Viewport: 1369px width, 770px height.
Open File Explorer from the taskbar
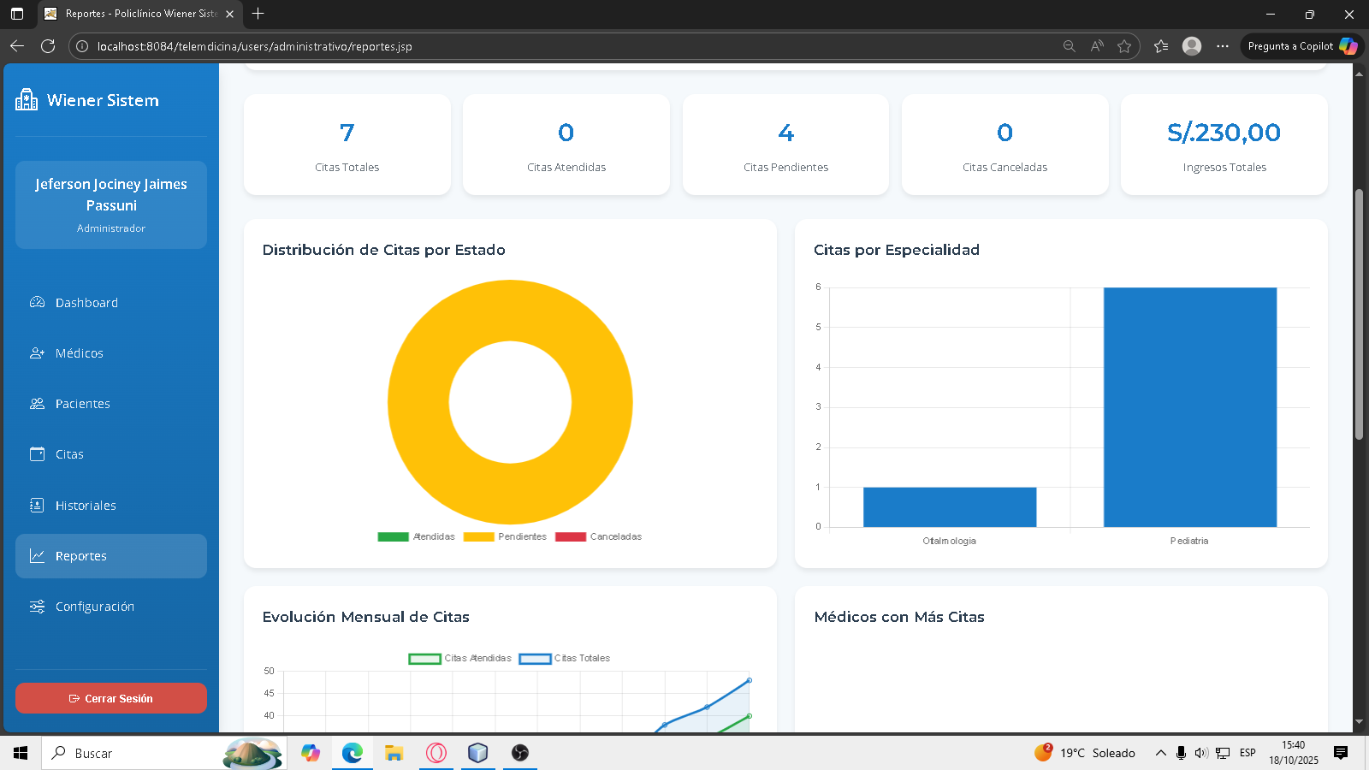[394, 753]
